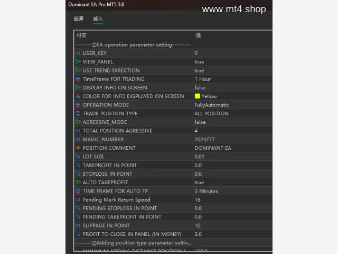Click the enum icon beside OPERATION MODE

(78, 105)
